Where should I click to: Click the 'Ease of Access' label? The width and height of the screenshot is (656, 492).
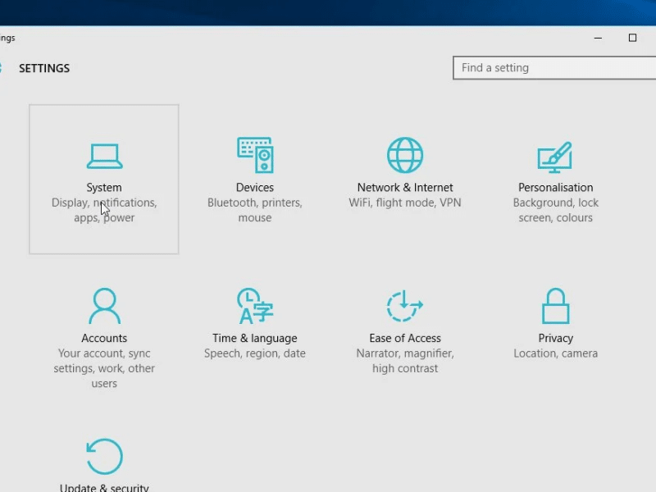[405, 339]
